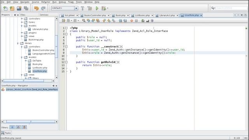The image size is (249, 140).
Task: Click the Next Bookmark icon
Action: 109,21
